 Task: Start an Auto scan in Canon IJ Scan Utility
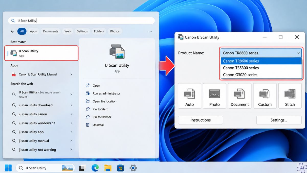(x=190, y=96)
